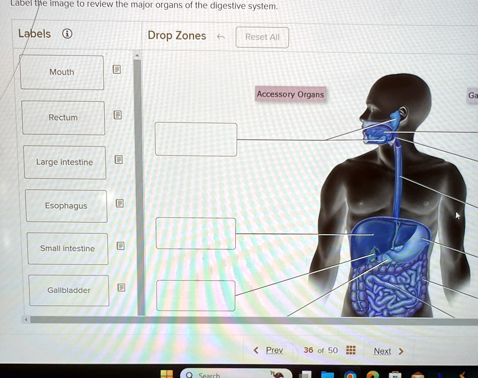Expand the Prev navigation chevron
Viewport: 478px width, 378px height.
[x=255, y=350]
